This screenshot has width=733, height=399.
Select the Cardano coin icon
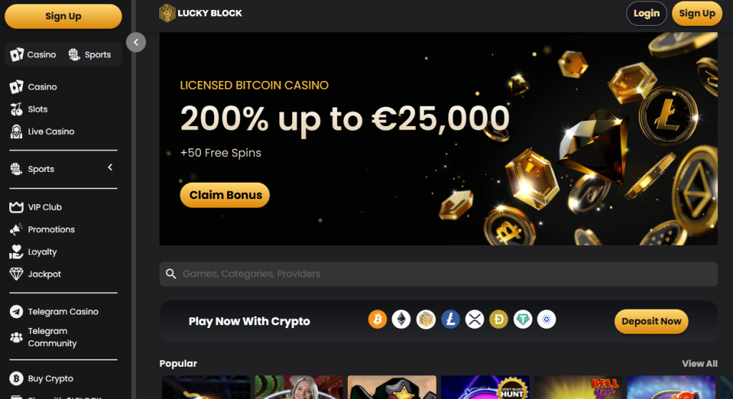tap(546, 320)
